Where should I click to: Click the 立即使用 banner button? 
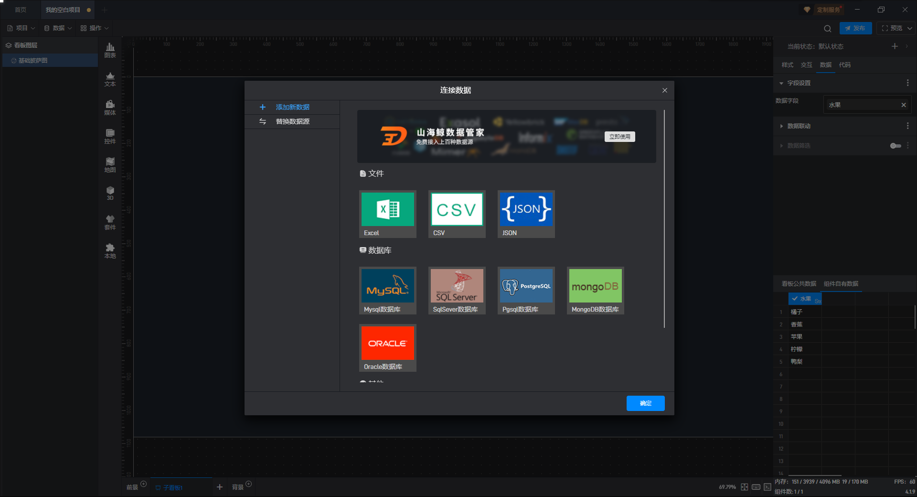(619, 137)
